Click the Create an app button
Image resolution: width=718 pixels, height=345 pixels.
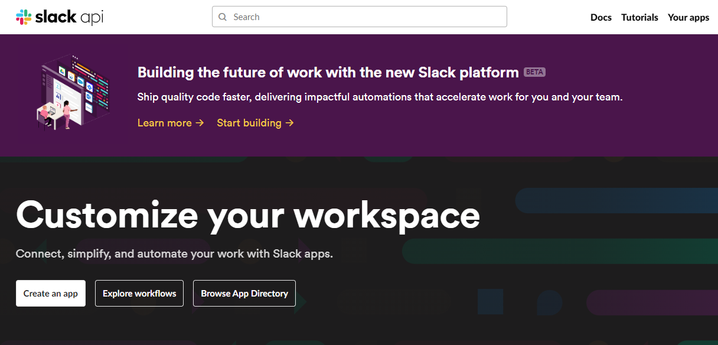pos(51,294)
